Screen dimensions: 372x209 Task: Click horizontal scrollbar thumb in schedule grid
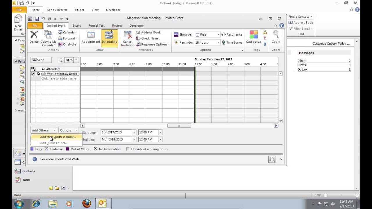(179, 126)
